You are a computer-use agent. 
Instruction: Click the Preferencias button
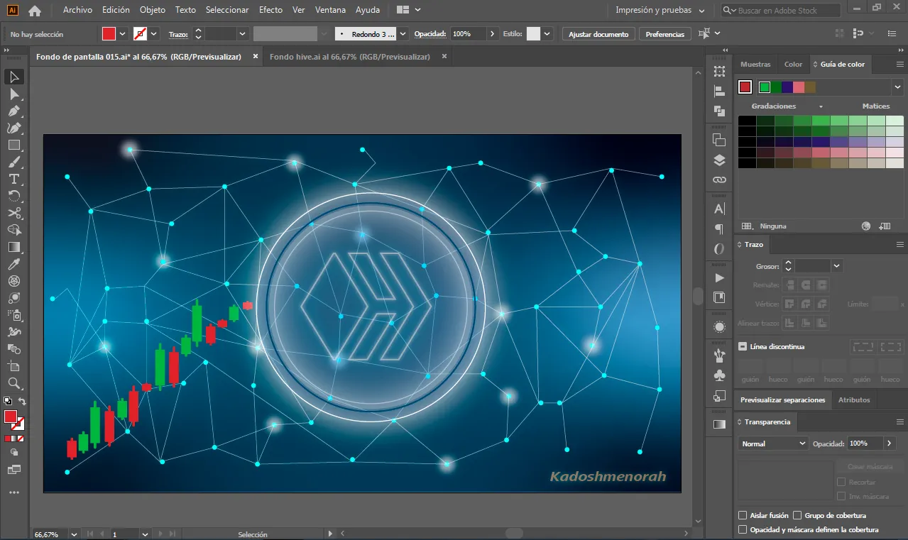pyautogui.click(x=665, y=34)
